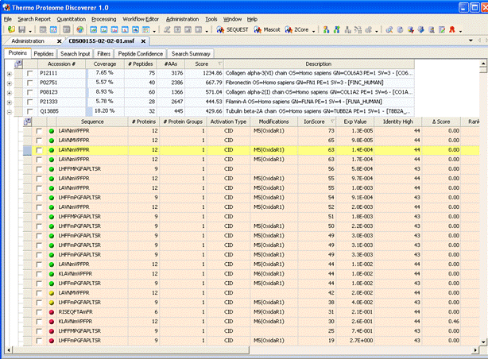Open column chooser icon in protein table corner
The image size is (488, 359).
tap(18, 64)
